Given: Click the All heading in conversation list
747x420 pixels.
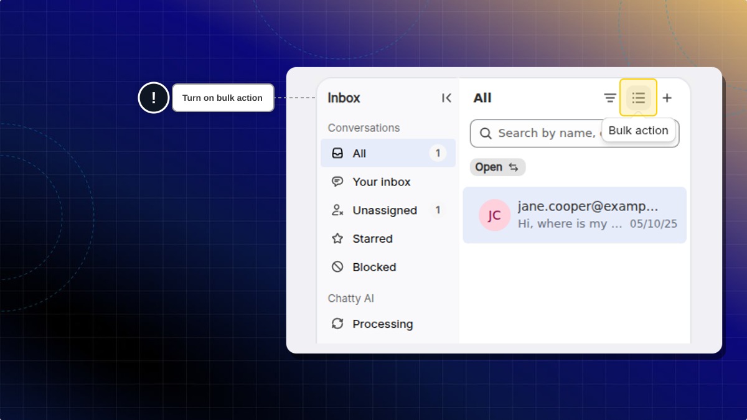Looking at the screenshot, I should [x=482, y=98].
